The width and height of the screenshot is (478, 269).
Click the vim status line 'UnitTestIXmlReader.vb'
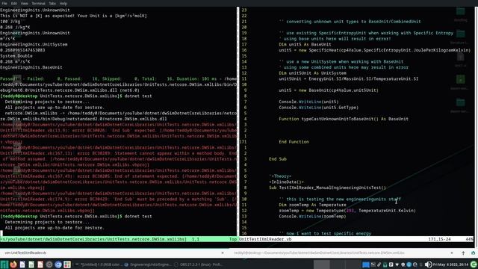coord(265,239)
